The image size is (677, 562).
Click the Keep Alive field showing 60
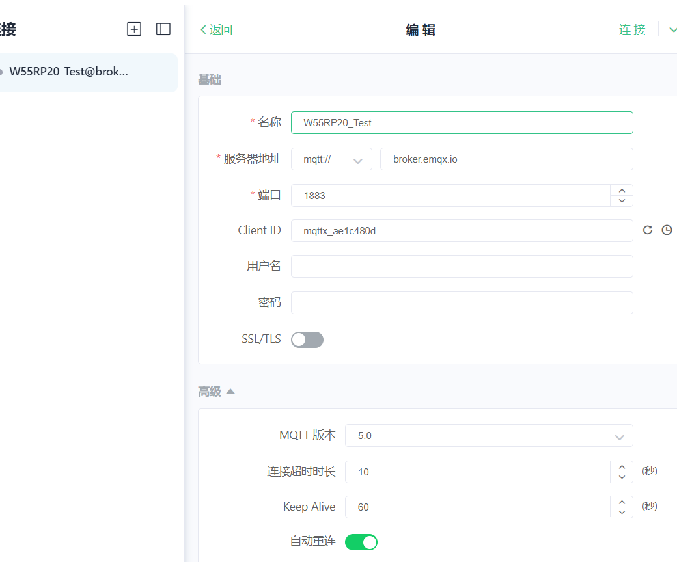coord(478,507)
